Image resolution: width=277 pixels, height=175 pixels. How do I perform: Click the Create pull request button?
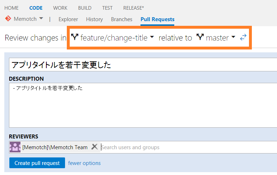37,163
